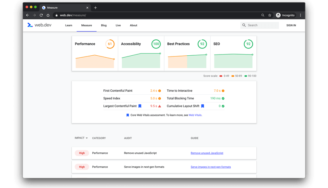Click the Incognito profile icon
The image size is (328, 188).
coord(278,15)
